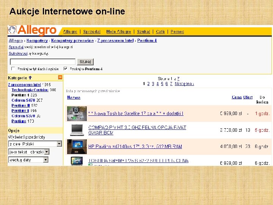Click the Pentium 4 breadcrumb link
The height and width of the screenshot is (205, 273).
tap(147, 41)
